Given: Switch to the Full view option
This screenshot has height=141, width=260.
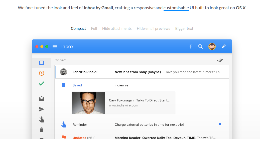Looking at the screenshot, I should point(94,29).
